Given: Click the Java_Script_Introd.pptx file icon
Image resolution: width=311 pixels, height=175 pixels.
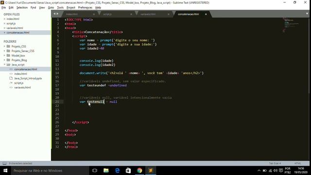Looking at the screenshot, I should tap(11, 78).
